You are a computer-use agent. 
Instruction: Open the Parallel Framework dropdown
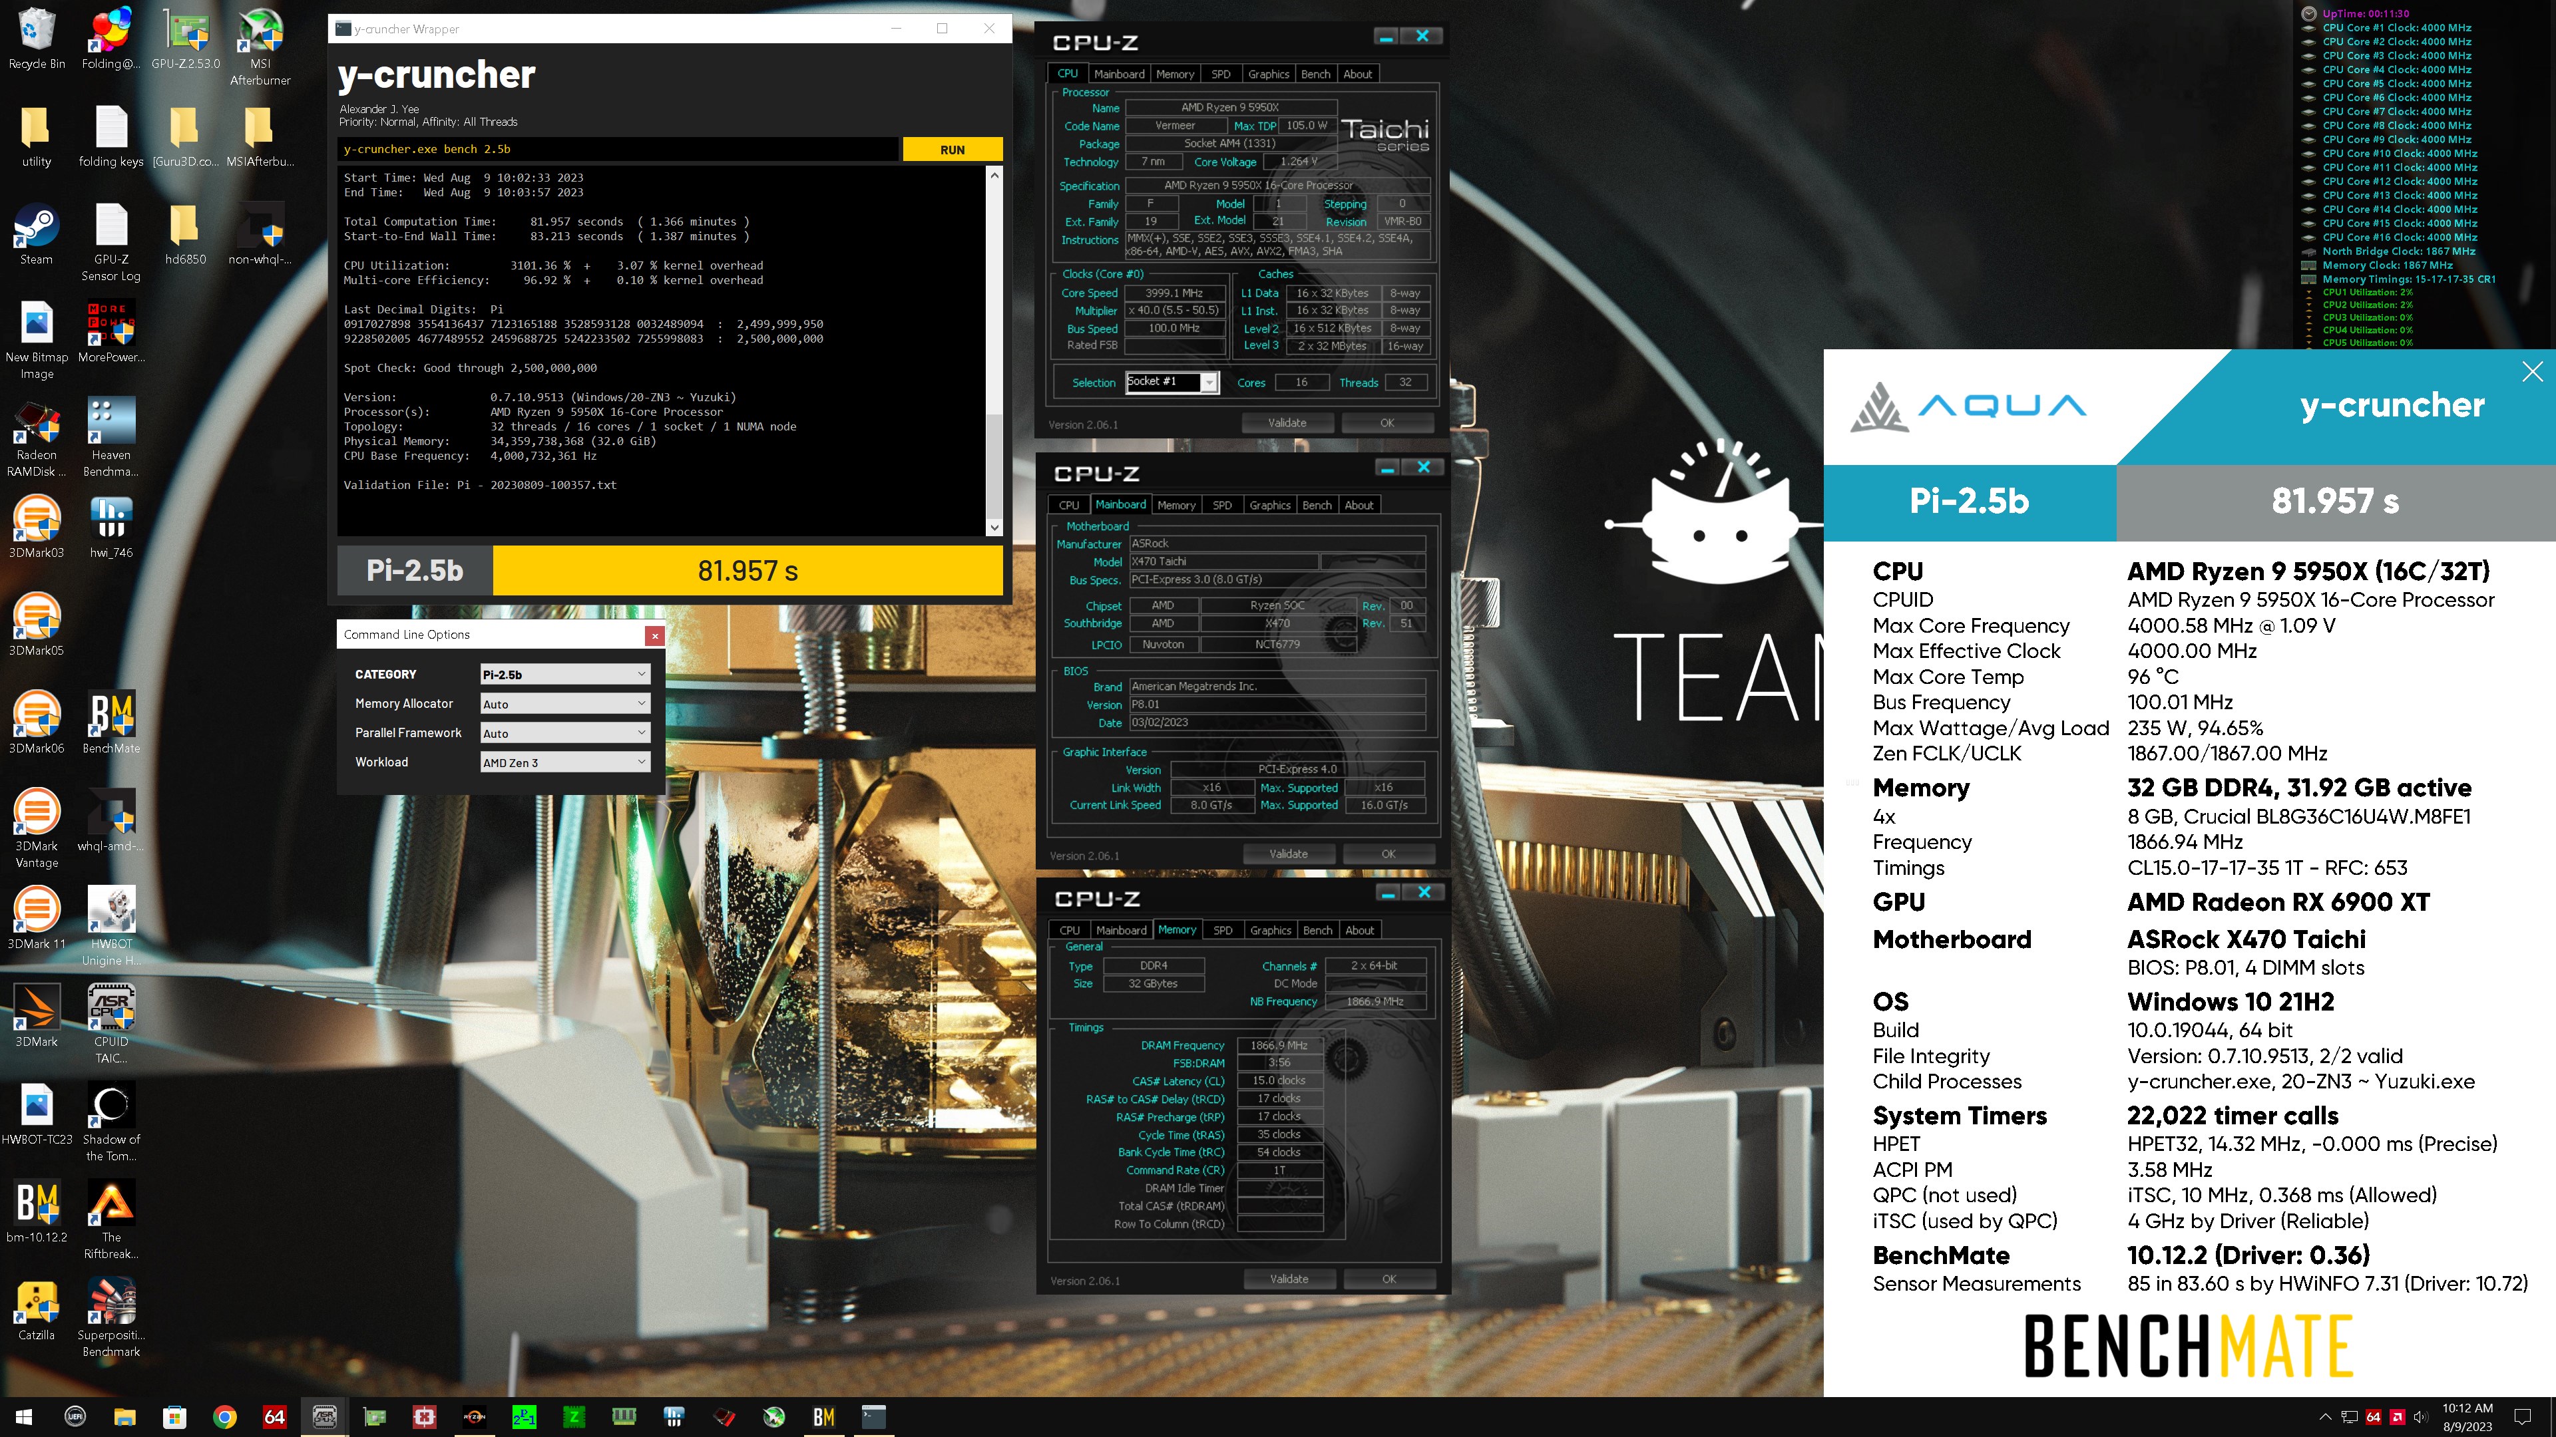(x=564, y=734)
